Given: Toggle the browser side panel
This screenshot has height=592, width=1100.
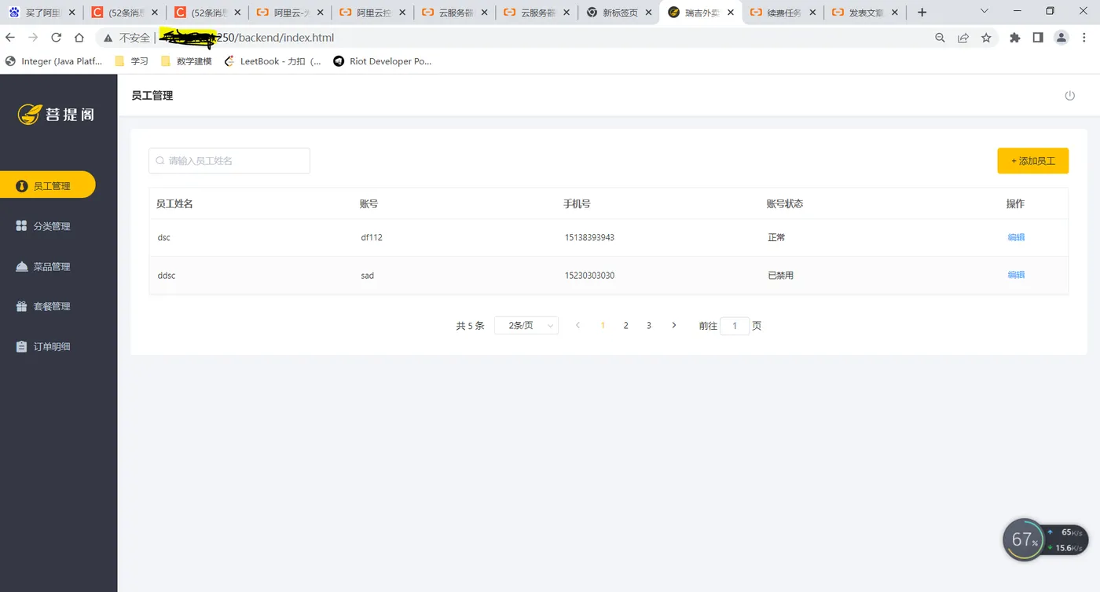Looking at the screenshot, I should (x=1038, y=38).
